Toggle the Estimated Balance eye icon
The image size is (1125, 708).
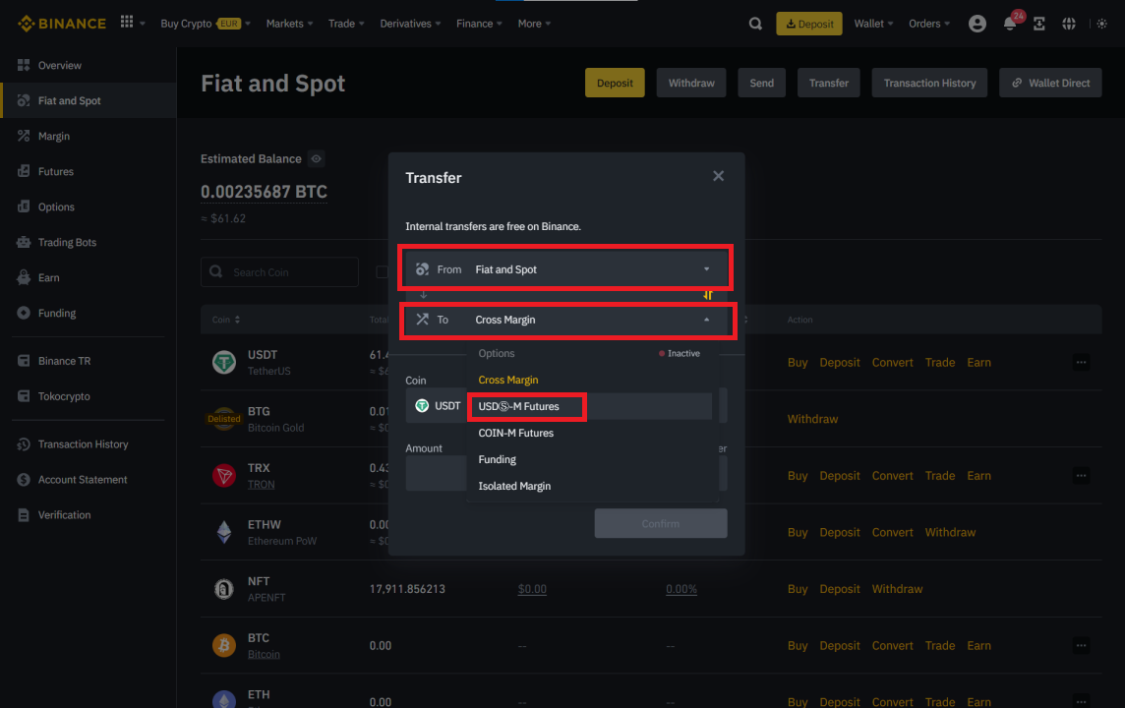316,158
